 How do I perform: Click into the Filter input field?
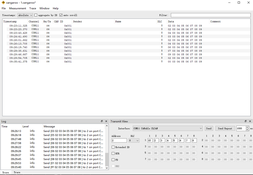(x=210, y=15)
